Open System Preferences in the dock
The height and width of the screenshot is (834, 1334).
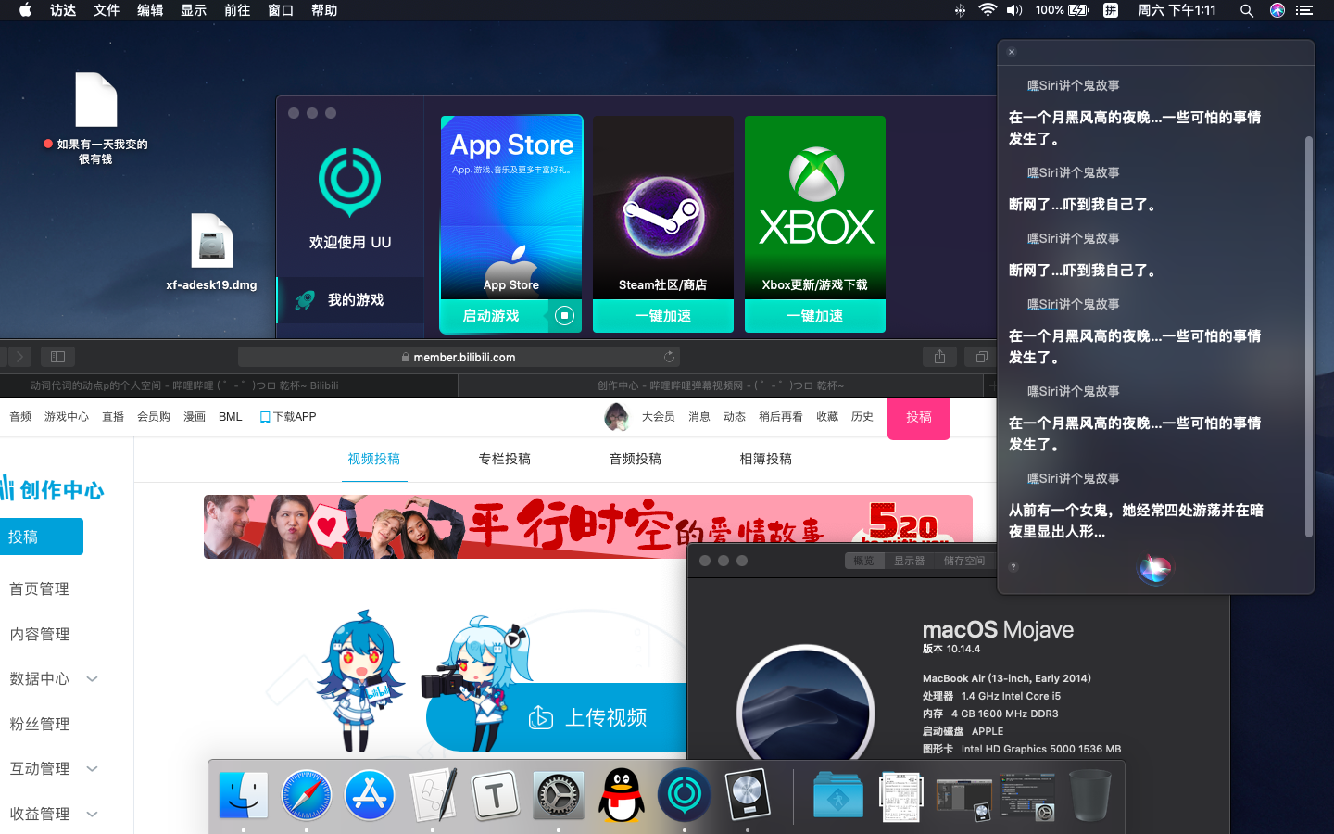pyautogui.click(x=559, y=795)
